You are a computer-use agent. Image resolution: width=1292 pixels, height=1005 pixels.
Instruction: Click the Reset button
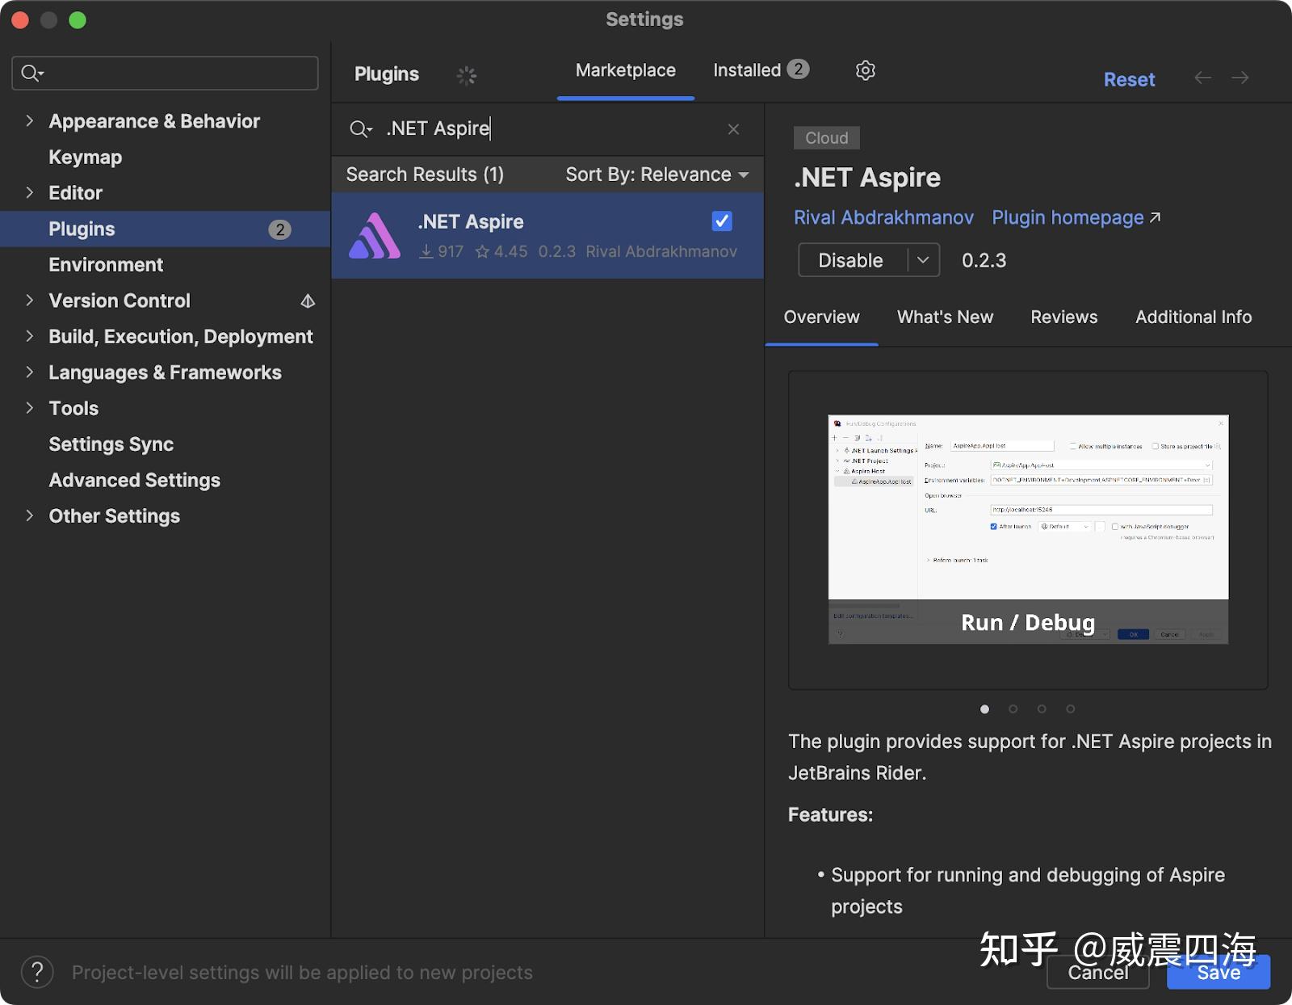click(1129, 79)
